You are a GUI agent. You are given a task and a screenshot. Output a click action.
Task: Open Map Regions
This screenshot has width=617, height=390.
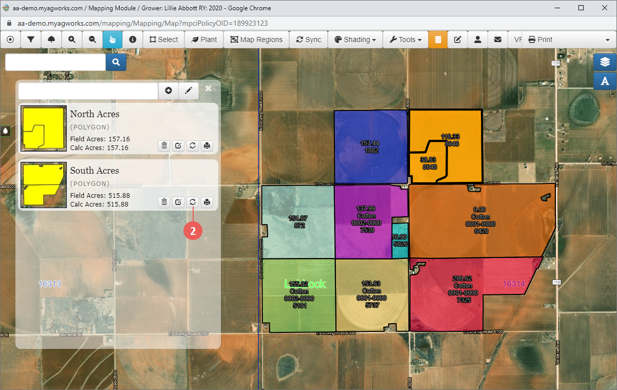tap(256, 40)
